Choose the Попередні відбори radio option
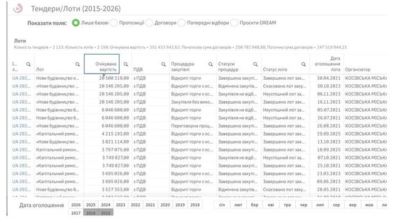The height and width of the screenshot is (223, 395). click(x=181, y=23)
